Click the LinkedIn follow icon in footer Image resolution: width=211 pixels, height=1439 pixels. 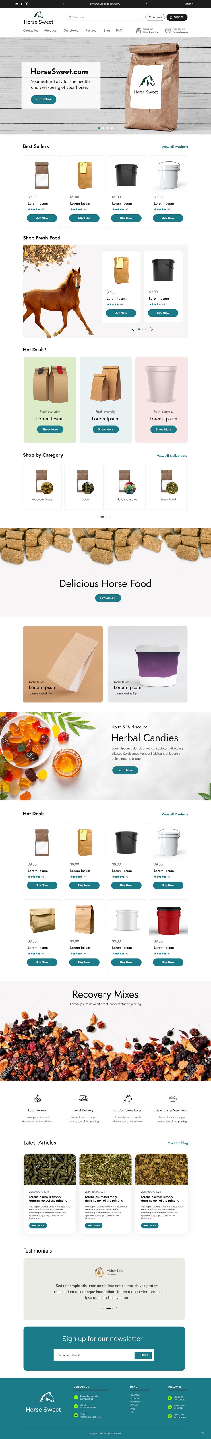(x=170, y=1406)
